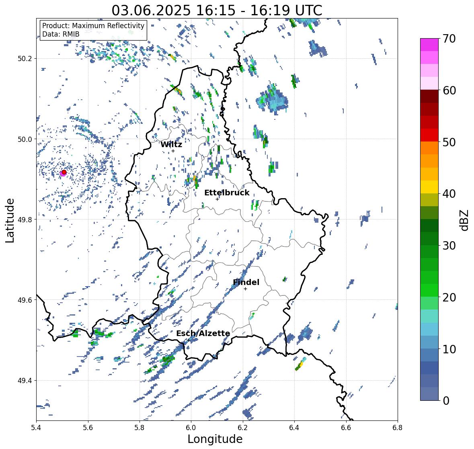This screenshot has height=449, width=474.
Task: Click the orange colorbar segment below 50
Action: click(x=429, y=148)
